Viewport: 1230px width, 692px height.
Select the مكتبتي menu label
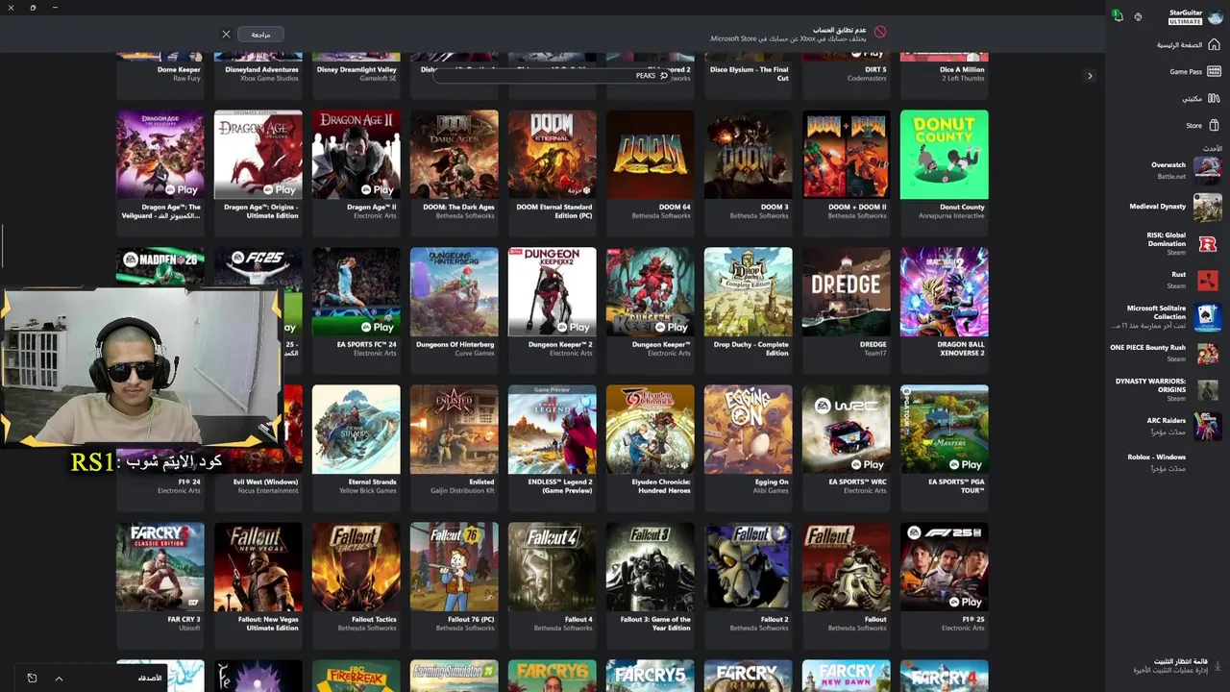coord(1193,98)
